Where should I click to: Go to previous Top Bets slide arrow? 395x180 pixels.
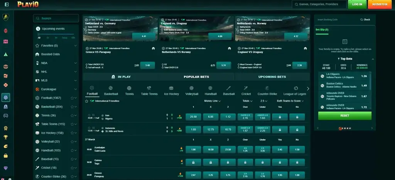click(x=318, y=128)
